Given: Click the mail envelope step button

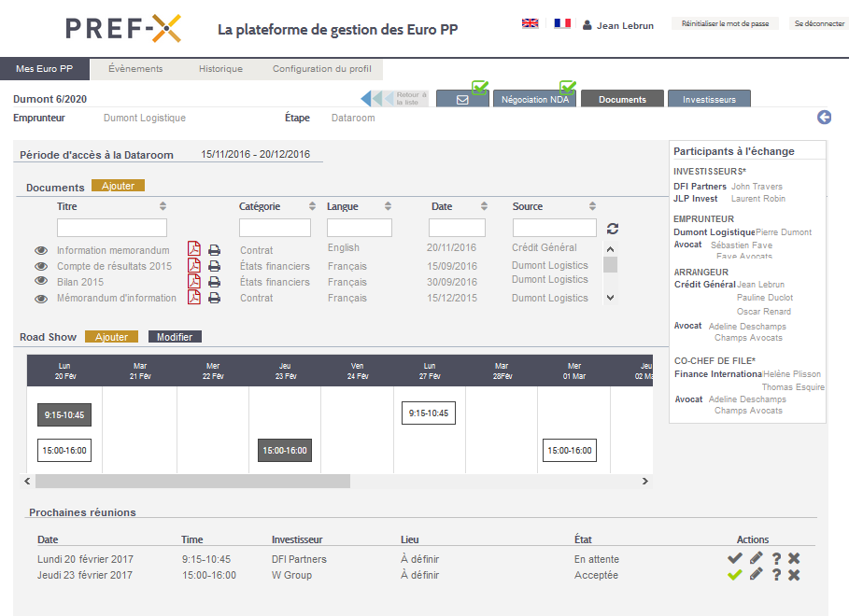Looking at the screenshot, I should (462, 100).
